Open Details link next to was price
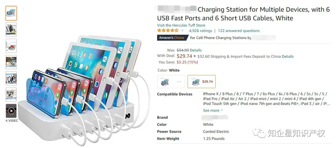336x148 pixels. click(x=196, y=50)
